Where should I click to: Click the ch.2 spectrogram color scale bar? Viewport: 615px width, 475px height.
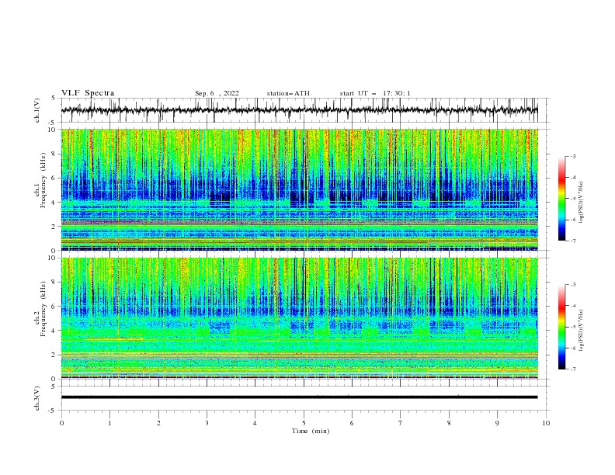tap(561, 327)
